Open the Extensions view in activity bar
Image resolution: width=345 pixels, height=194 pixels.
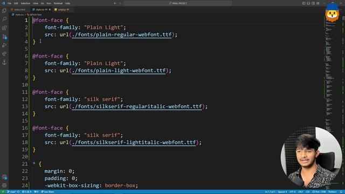coord(4,28)
